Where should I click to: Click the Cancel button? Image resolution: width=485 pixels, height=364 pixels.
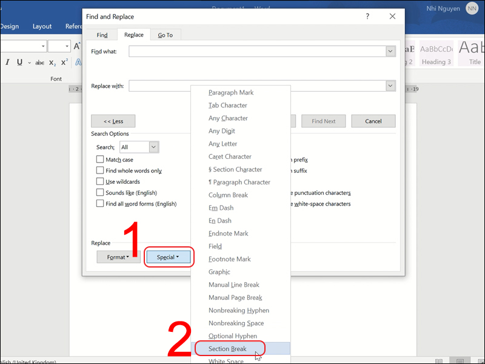373,121
